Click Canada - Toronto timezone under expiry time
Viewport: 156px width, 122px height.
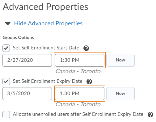[78, 104]
